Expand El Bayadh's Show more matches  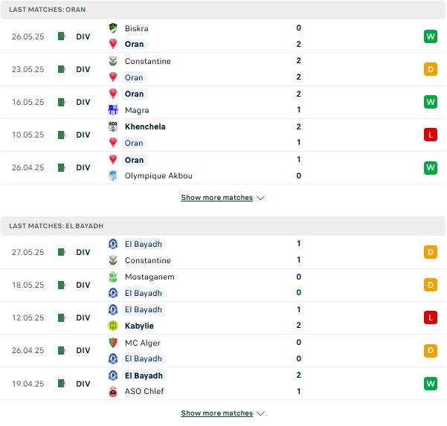222,413
